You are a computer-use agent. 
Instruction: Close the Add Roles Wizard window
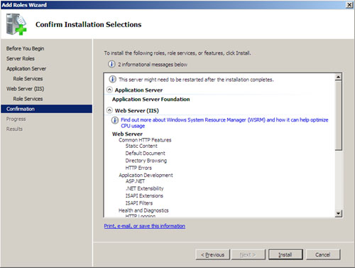click(x=349, y=4)
